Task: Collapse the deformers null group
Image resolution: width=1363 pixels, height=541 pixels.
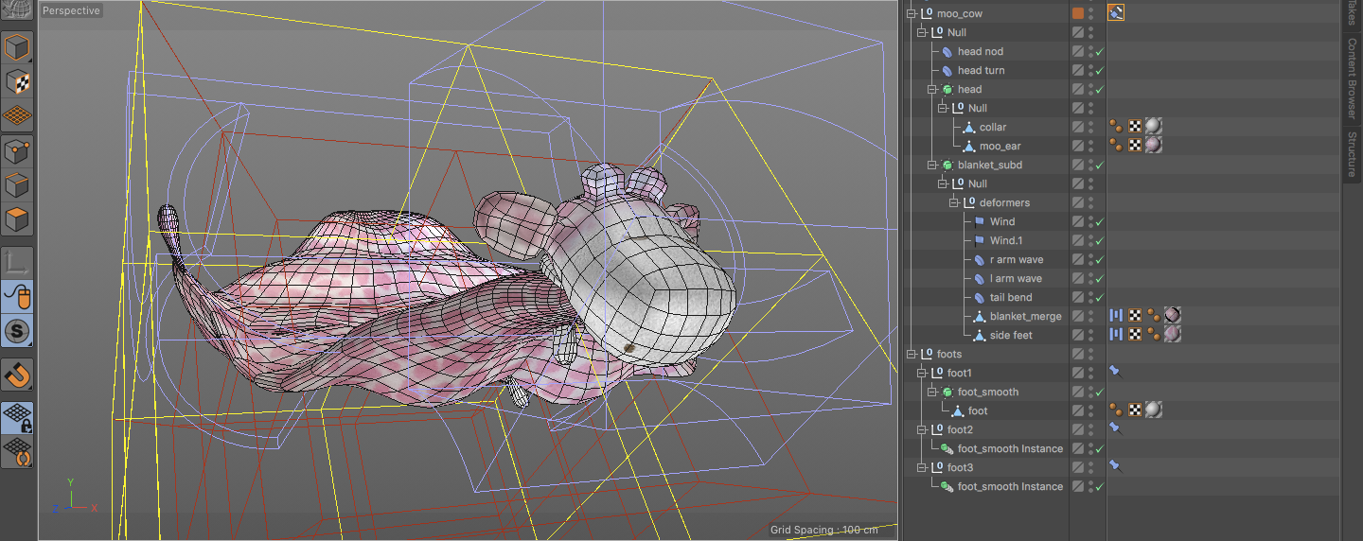Action: pyautogui.click(x=954, y=202)
